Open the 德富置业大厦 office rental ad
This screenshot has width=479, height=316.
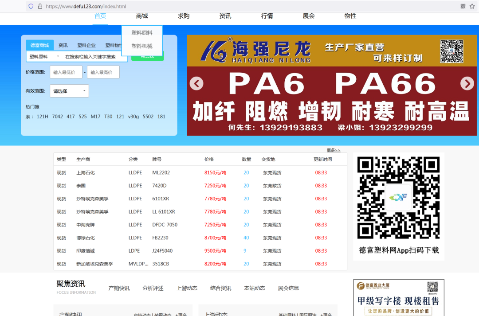(x=399, y=298)
